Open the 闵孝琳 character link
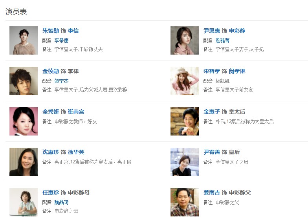The width and height of the screenshot is (308, 218). pos(237,71)
